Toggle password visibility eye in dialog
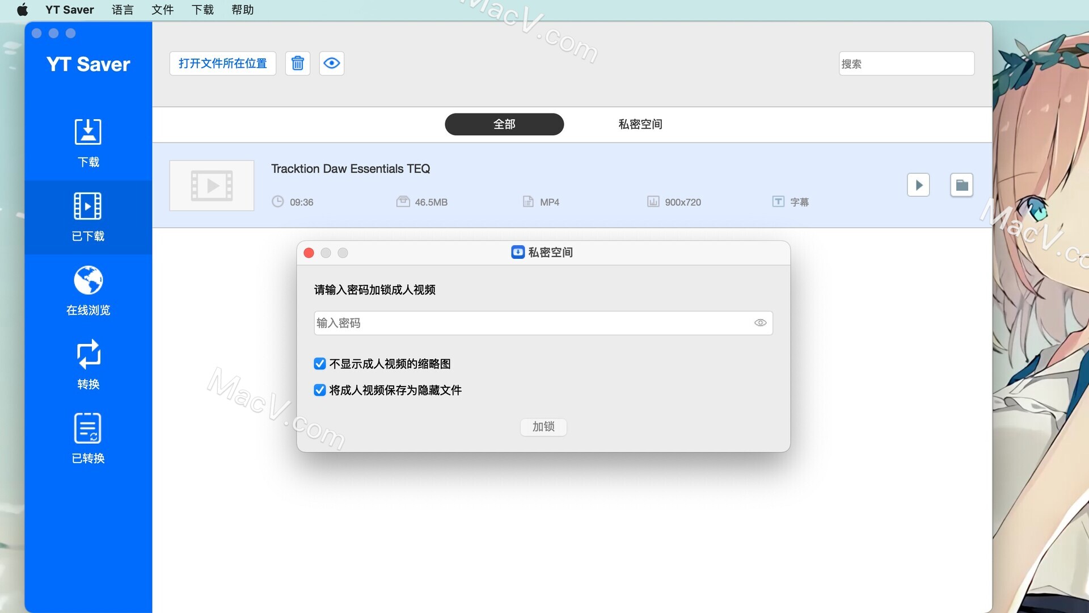 coord(761,323)
